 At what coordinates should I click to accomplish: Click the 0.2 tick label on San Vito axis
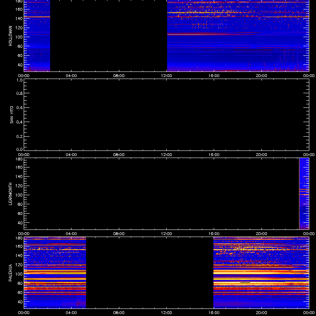pyautogui.click(x=19, y=137)
